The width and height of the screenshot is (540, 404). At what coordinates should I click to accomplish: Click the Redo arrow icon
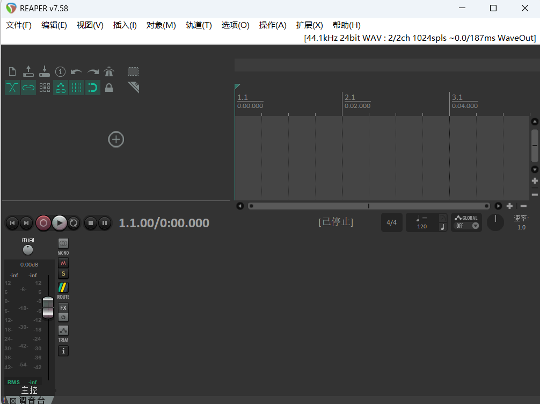pos(92,71)
